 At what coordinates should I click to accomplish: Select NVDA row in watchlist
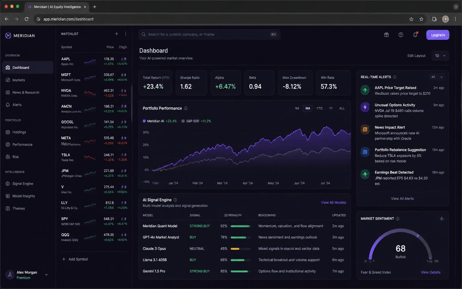tap(94, 93)
